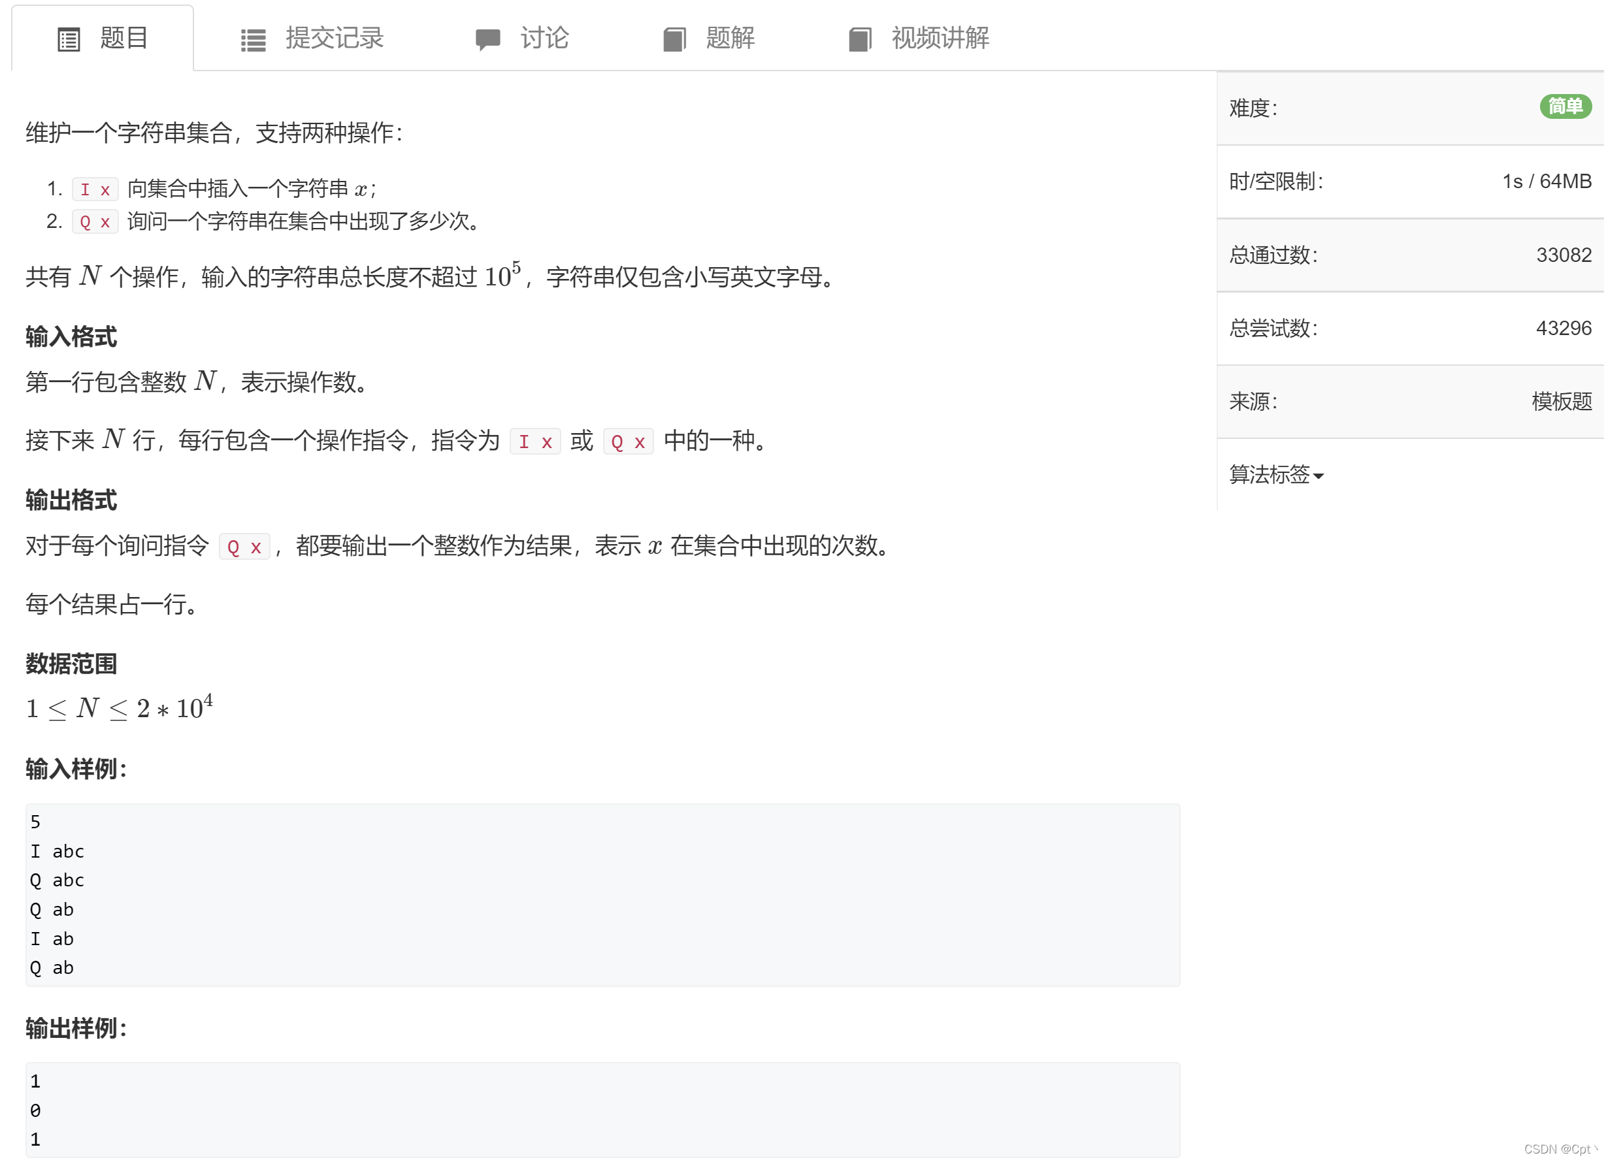Click the total passed count 33082
Image resolution: width=1608 pixels, height=1162 pixels.
pyautogui.click(x=1564, y=255)
